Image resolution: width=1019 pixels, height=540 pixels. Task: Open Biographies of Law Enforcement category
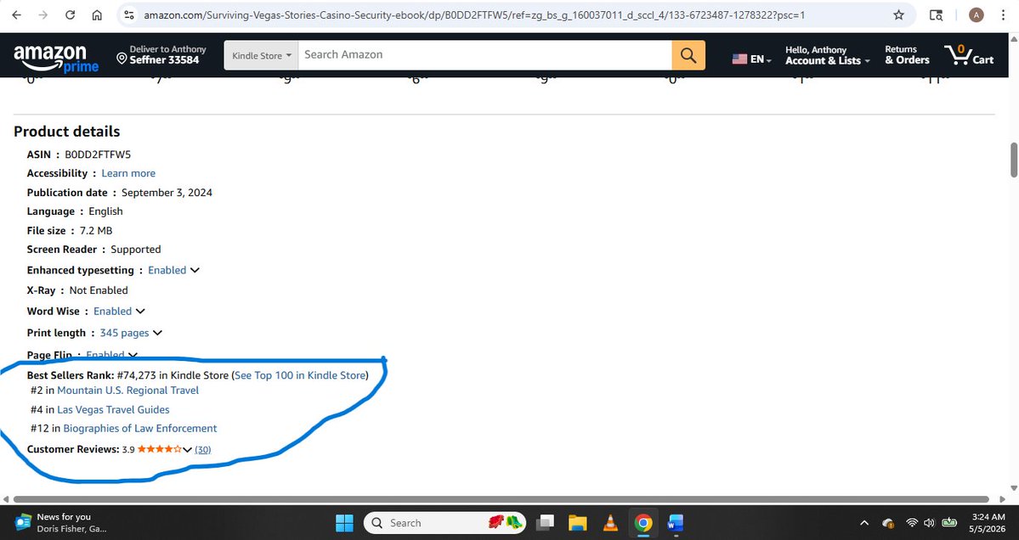point(139,429)
